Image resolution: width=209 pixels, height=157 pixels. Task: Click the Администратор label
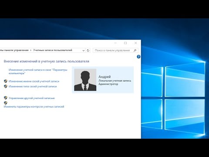[x=108, y=84]
